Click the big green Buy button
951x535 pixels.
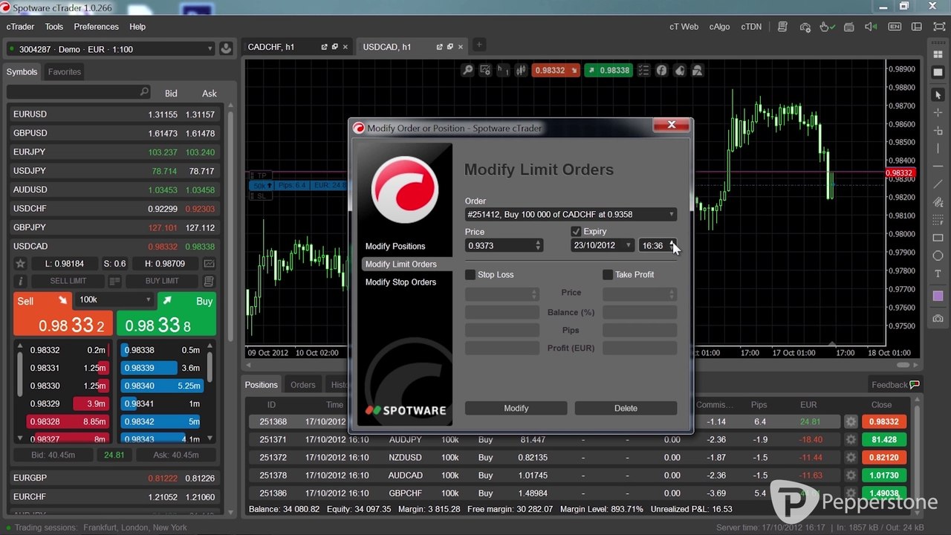[x=166, y=314]
